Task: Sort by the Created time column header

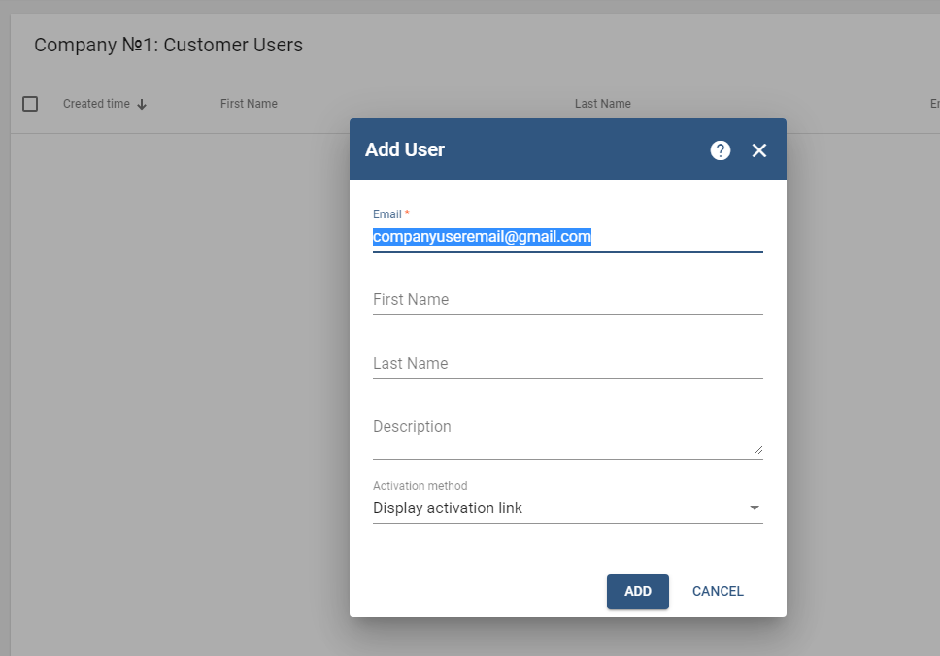Action: pos(96,104)
